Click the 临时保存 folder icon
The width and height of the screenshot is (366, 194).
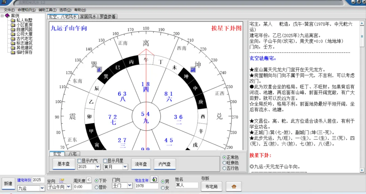click(13, 52)
